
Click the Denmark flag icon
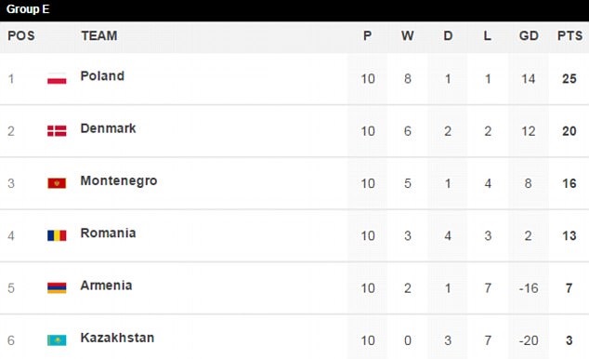click(57, 131)
